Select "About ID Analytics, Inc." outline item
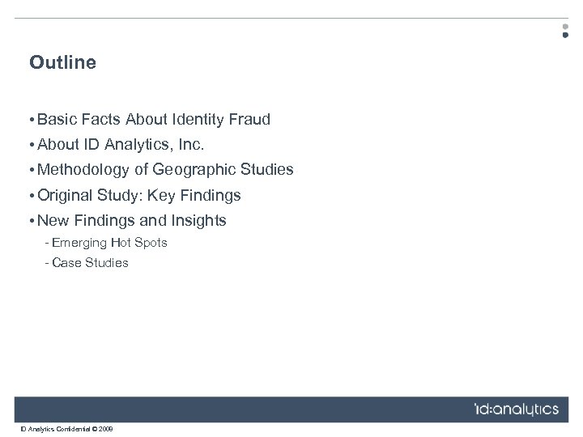 121,145
